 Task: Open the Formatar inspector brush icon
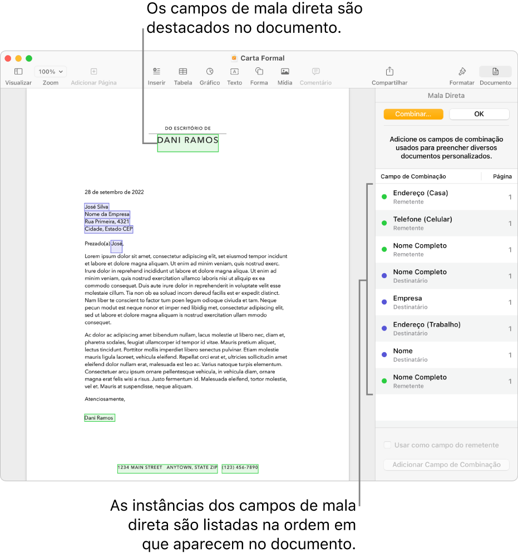tap(462, 72)
